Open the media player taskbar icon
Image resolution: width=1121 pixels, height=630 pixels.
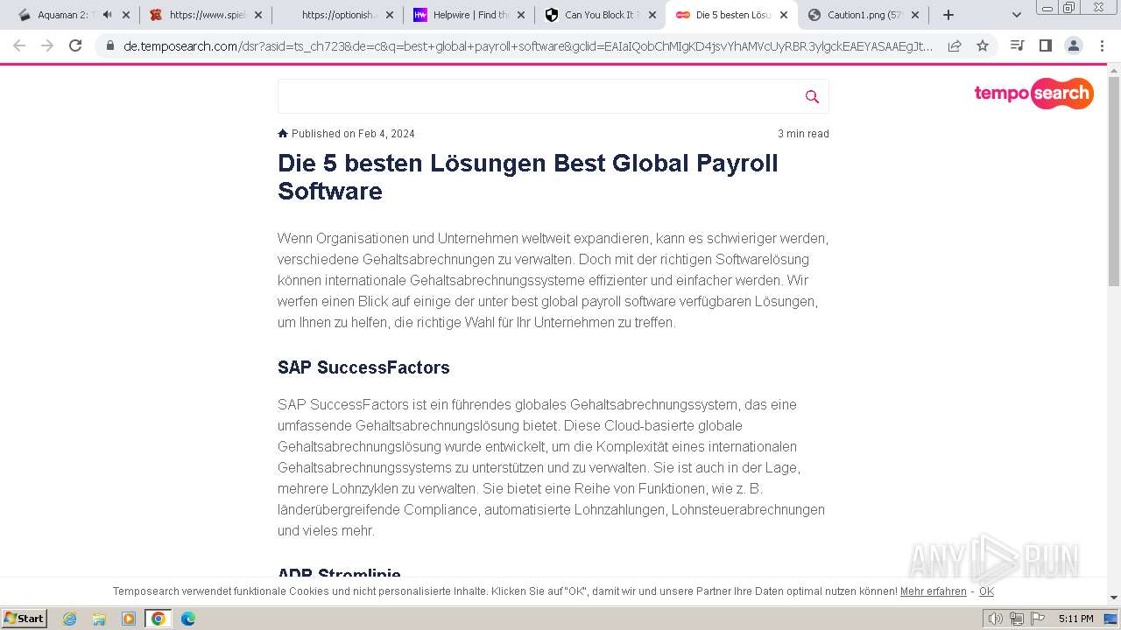tap(129, 619)
